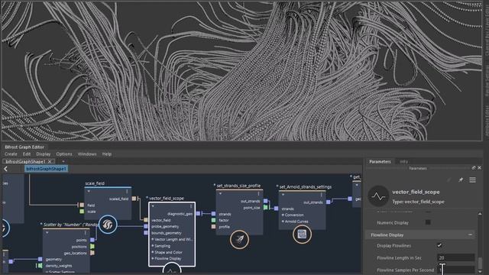Go back with the graph left arrow
The height and width of the screenshot is (275, 489).
tap(5, 169)
